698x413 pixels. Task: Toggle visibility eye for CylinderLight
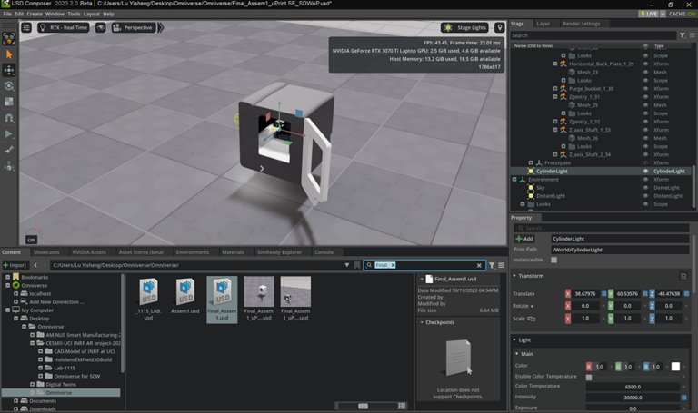click(x=645, y=172)
